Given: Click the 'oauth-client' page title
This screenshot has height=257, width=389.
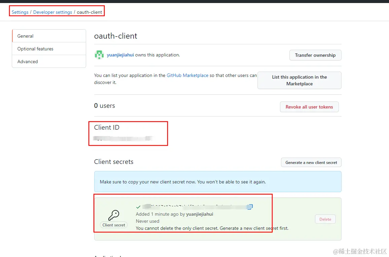Looking at the screenshot, I should tap(116, 36).
